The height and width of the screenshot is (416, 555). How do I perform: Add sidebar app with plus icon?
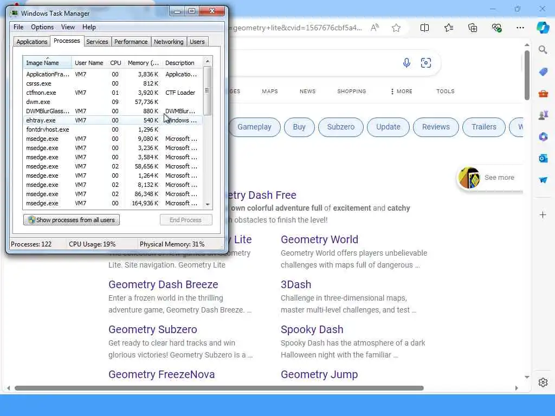(x=543, y=214)
